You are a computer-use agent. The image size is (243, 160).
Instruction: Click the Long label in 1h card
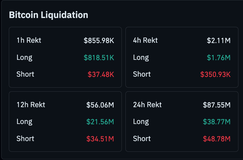[x=24, y=57]
